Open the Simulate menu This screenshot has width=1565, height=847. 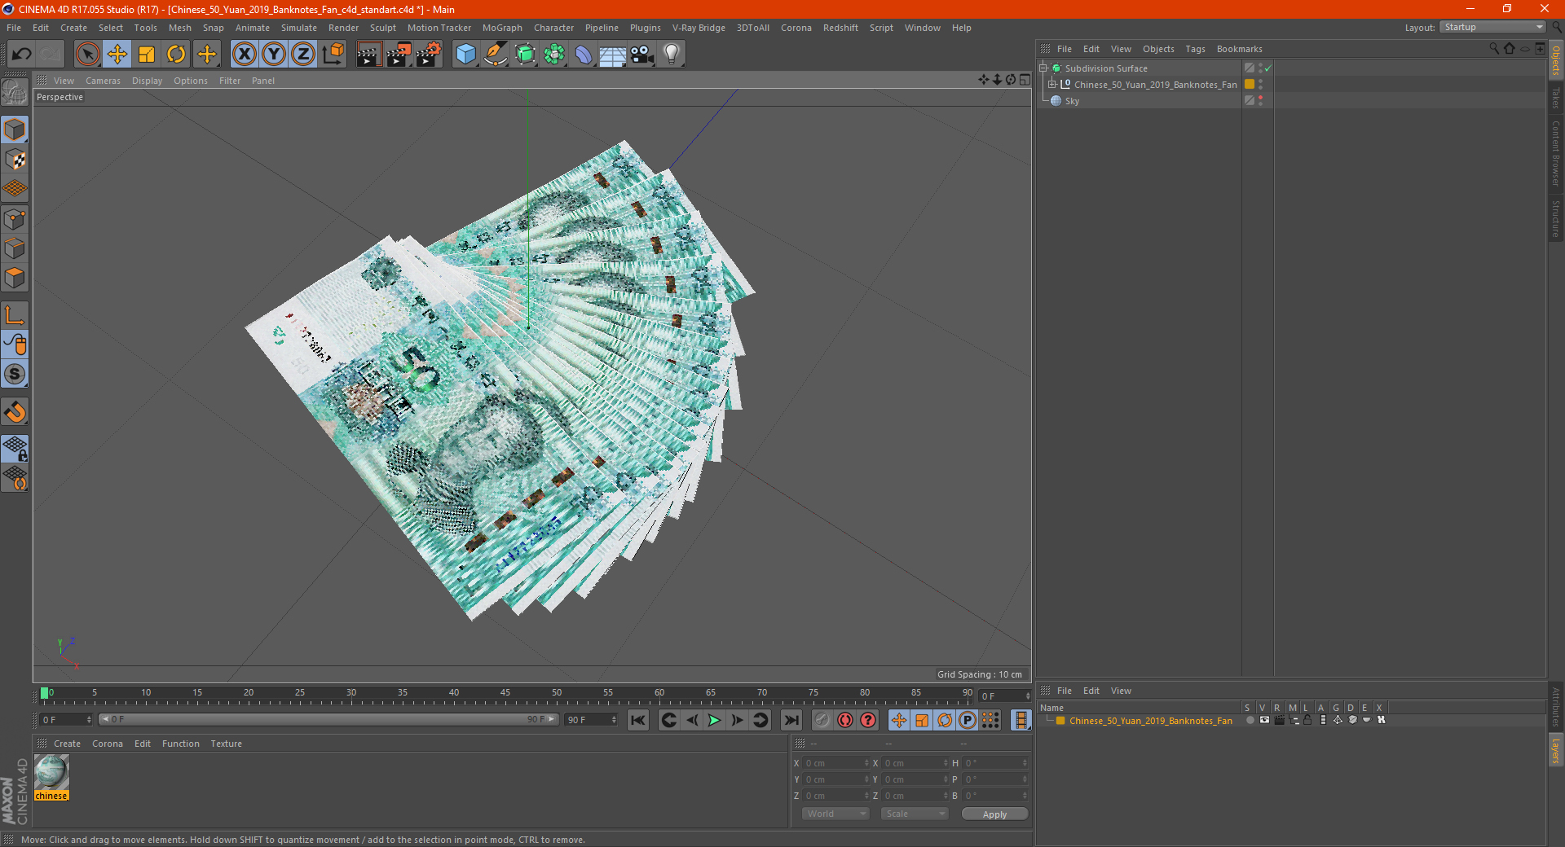299,28
